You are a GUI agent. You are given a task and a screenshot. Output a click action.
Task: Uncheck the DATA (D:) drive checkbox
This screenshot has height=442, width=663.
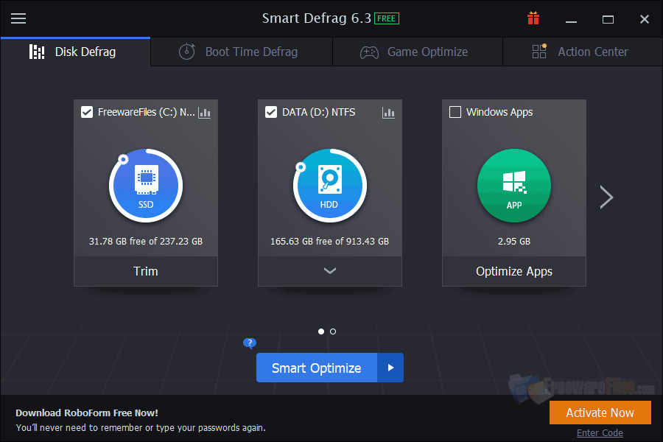click(x=271, y=112)
